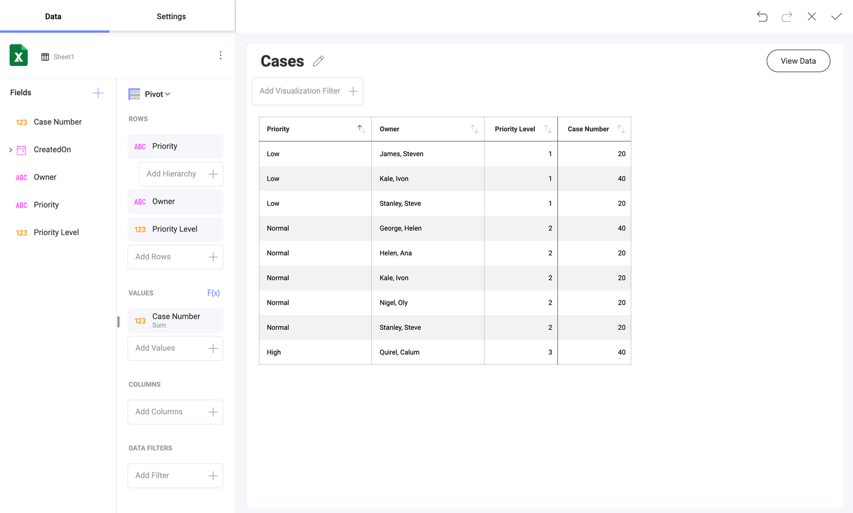Click the View Data button
The height and width of the screenshot is (513, 853).
(x=798, y=61)
